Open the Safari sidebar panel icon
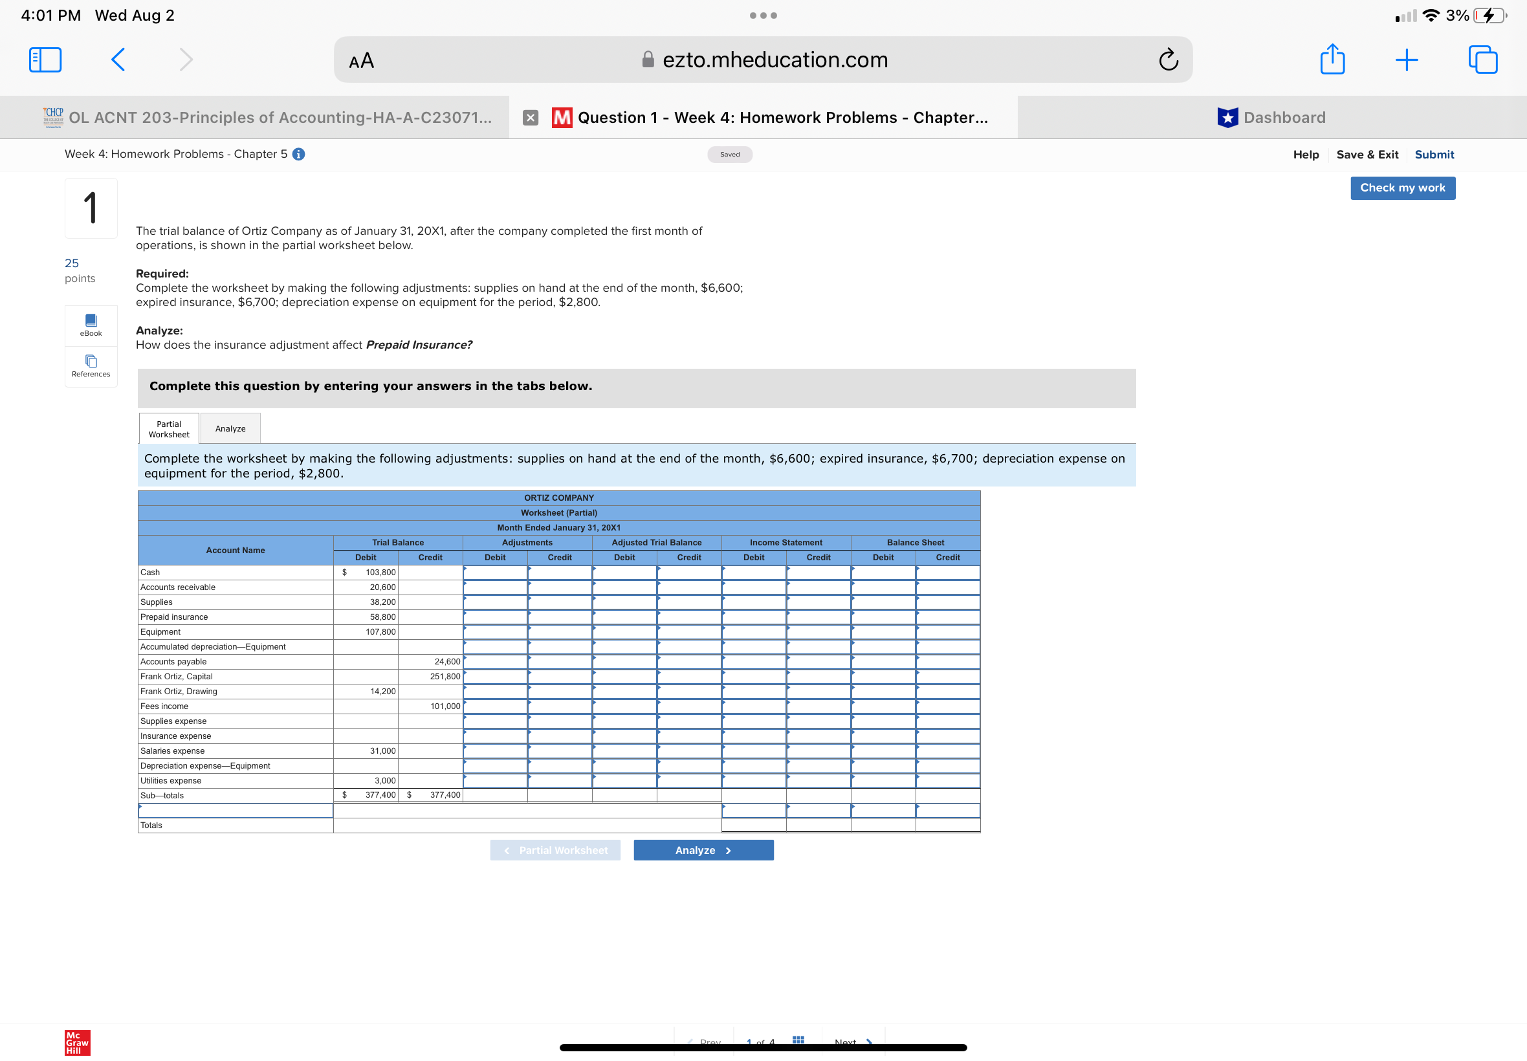1527x1061 pixels. pyautogui.click(x=45, y=60)
